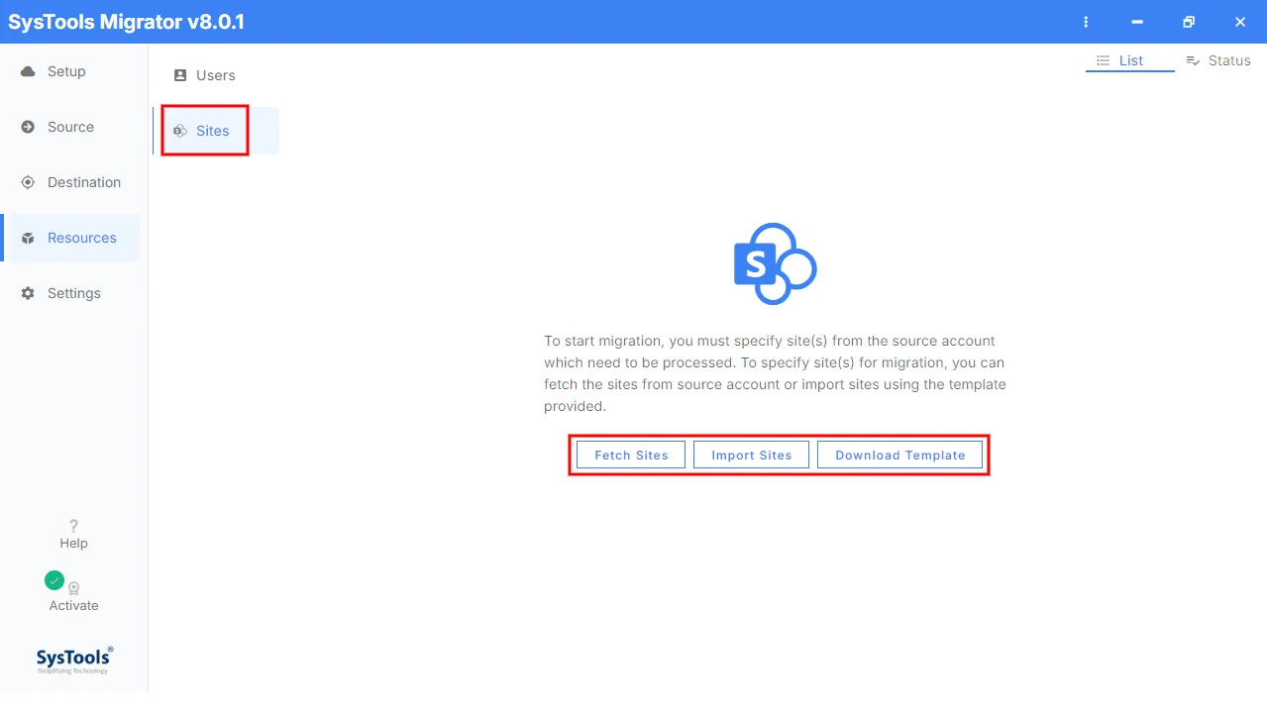Close the SysTools Migrator window

pyautogui.click(x=1240, y=22)
